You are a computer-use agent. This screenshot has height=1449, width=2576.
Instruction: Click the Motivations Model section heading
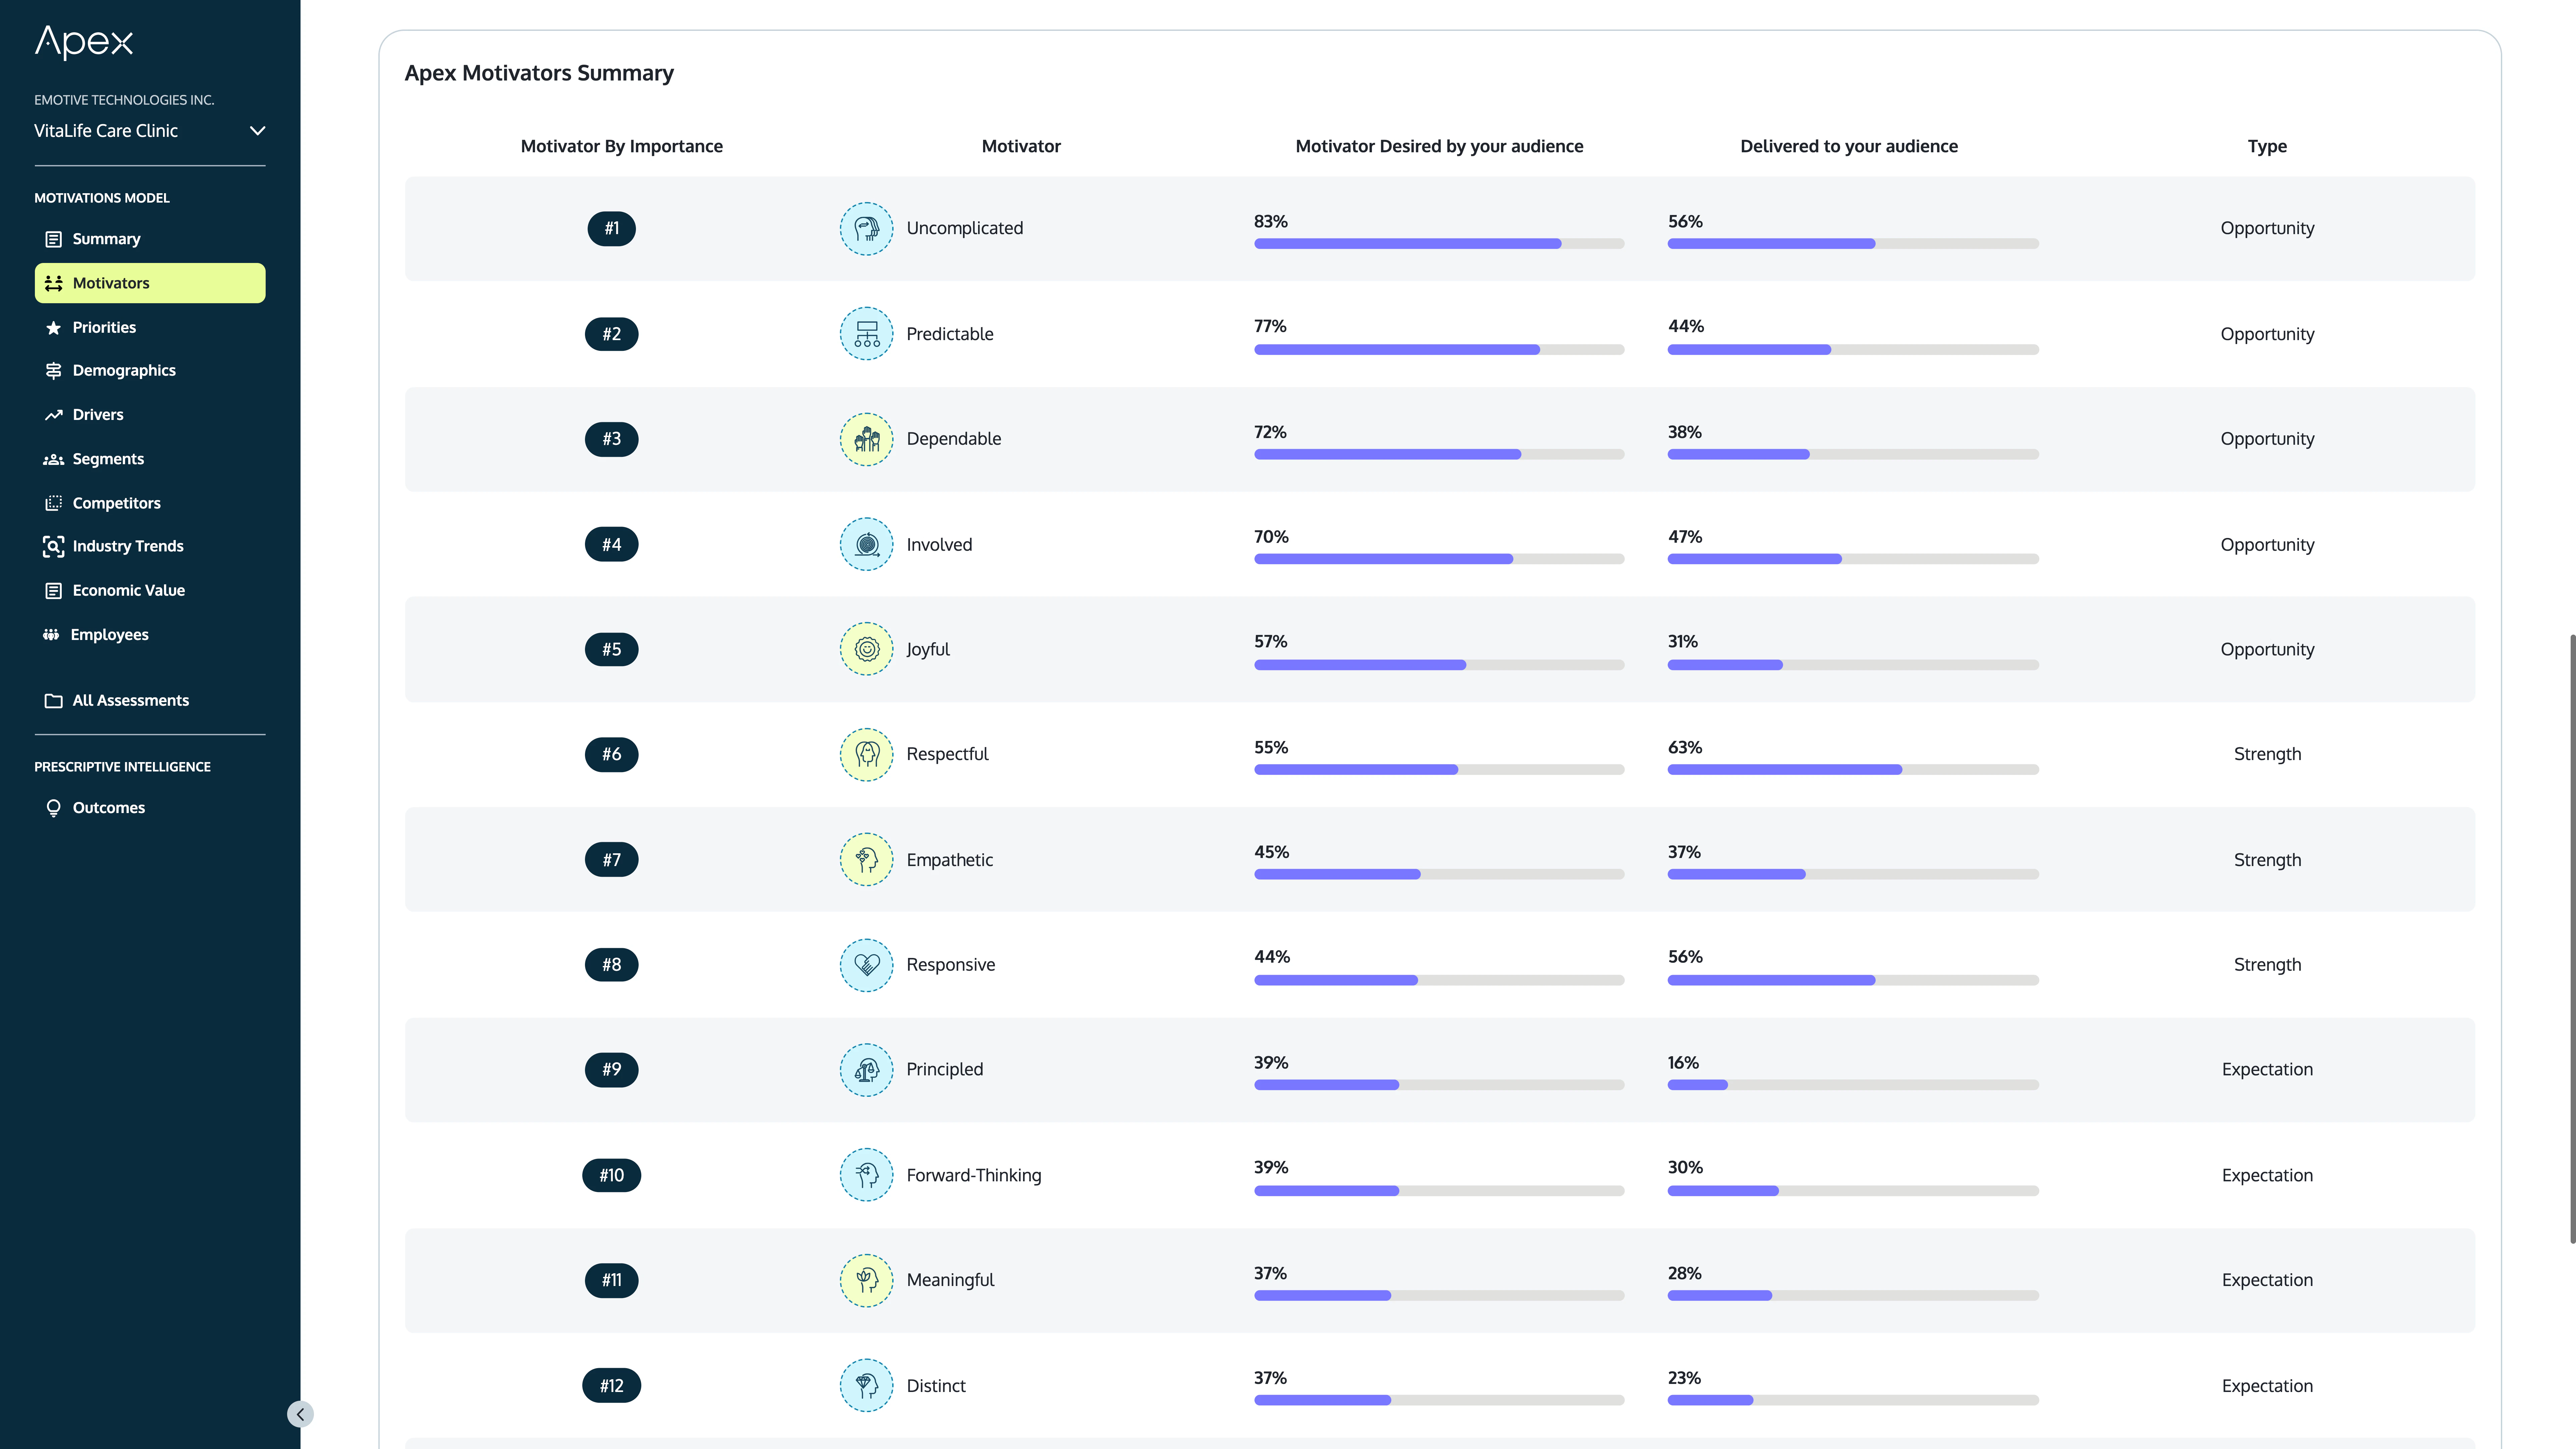coord(102,198)
